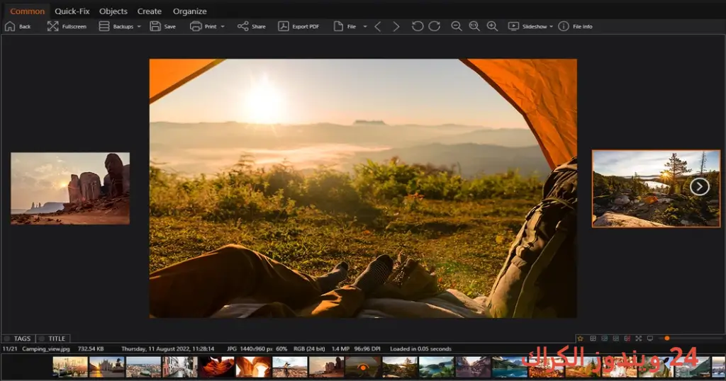Zoom out of the photo
Image resolution: width=726 pixels, height=381 pixels.
tap(457, 26)
